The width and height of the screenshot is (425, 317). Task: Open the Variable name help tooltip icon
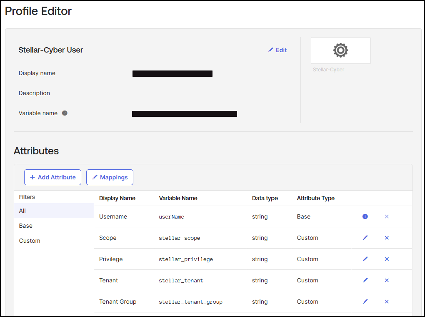pyautogui.click(x=65, y=113)
